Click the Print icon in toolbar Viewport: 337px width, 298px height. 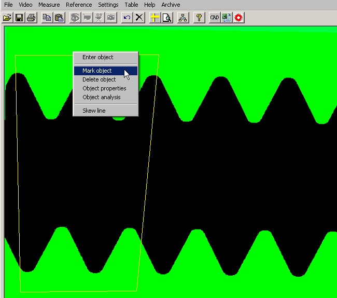click(31, 18)
